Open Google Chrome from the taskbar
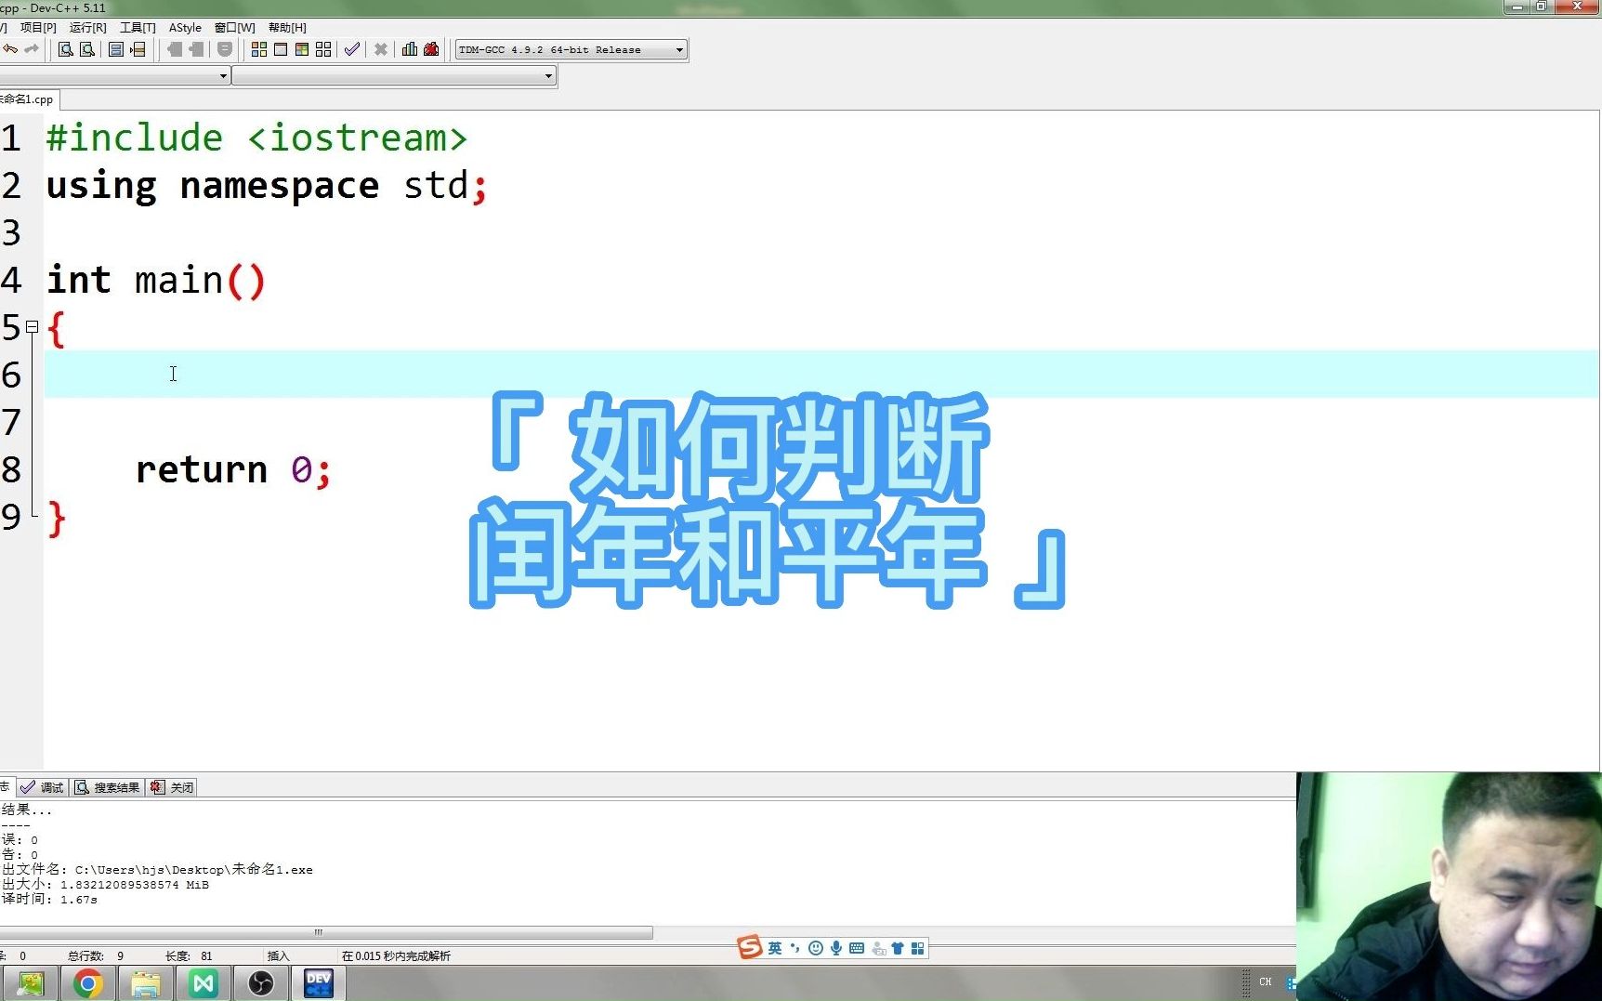Screen dimensions: 1602x1001 click(x=87, y=982)
